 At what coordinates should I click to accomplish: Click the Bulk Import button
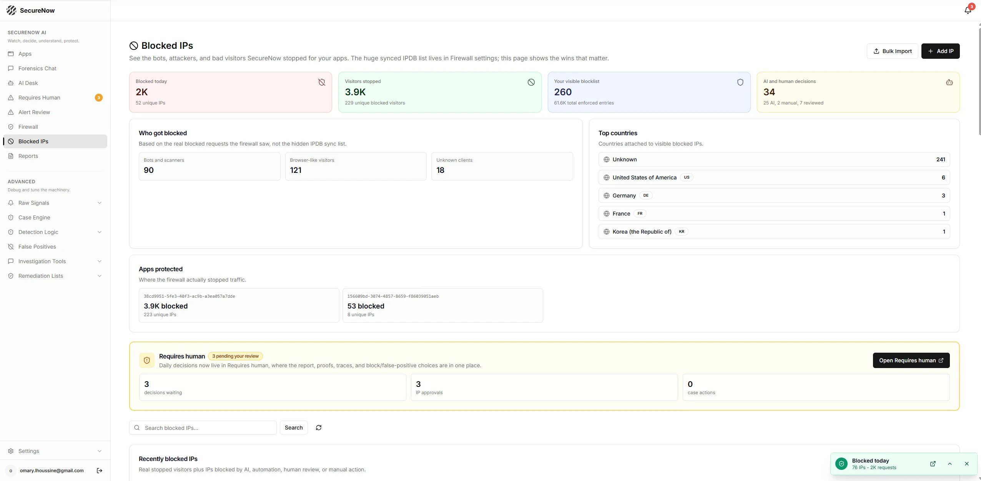point(892,51)
